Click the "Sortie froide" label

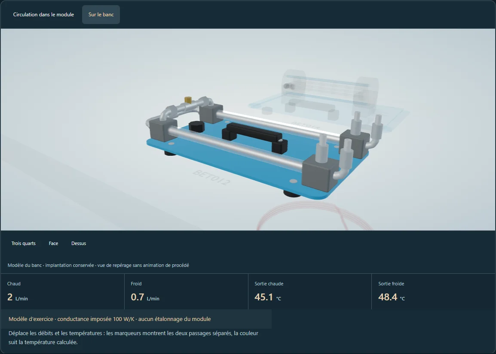(x=391, y=284)
